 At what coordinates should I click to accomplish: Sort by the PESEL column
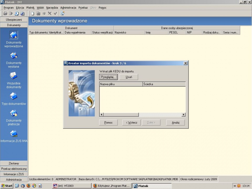177,33
